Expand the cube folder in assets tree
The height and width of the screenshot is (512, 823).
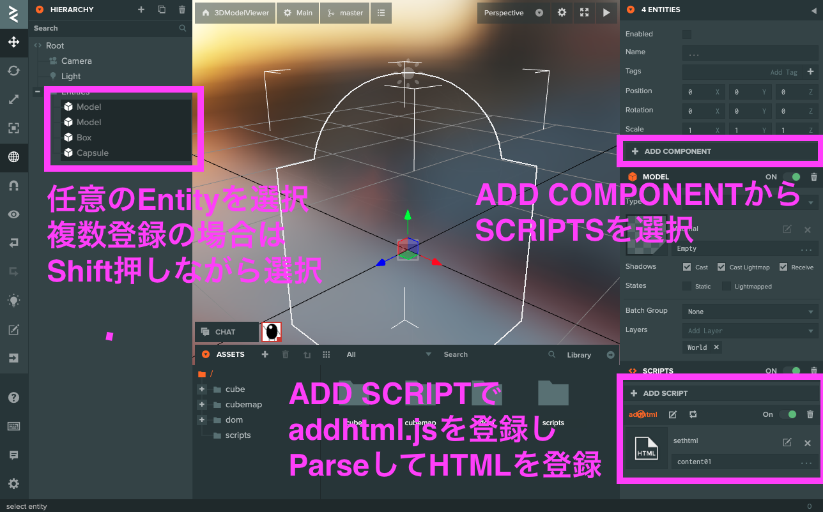(202, 389)
